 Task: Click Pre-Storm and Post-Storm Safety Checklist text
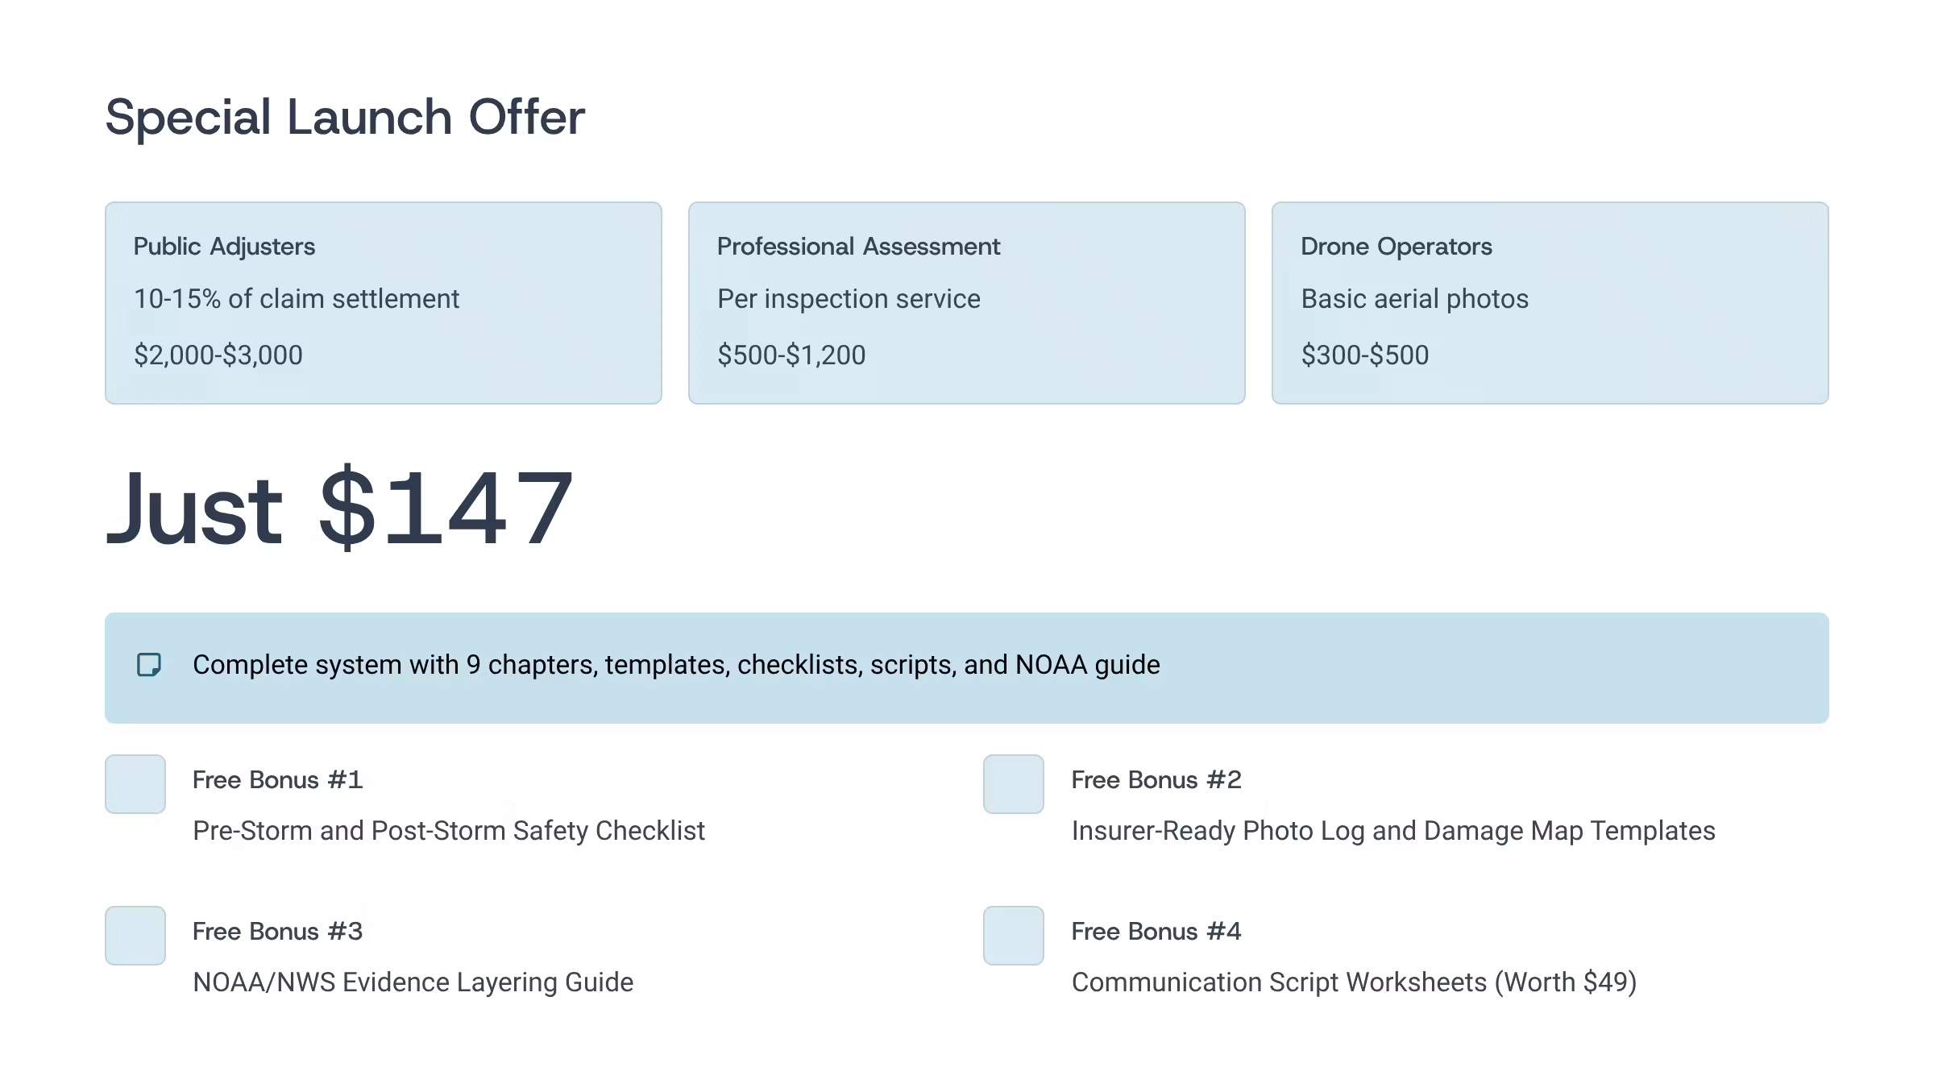449,831
